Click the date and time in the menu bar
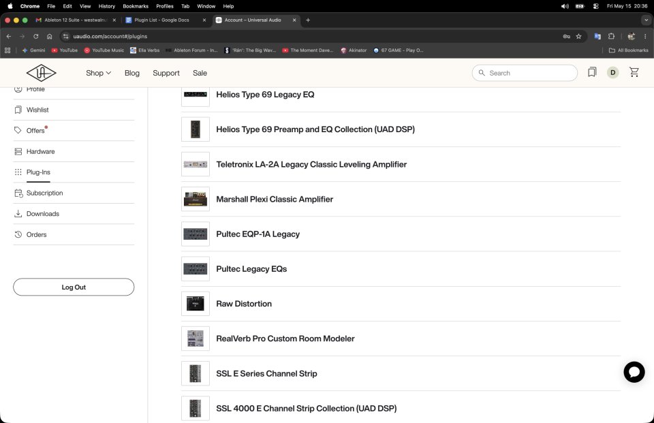This screenshot has width=654, height=423. (x=627, y=6)
